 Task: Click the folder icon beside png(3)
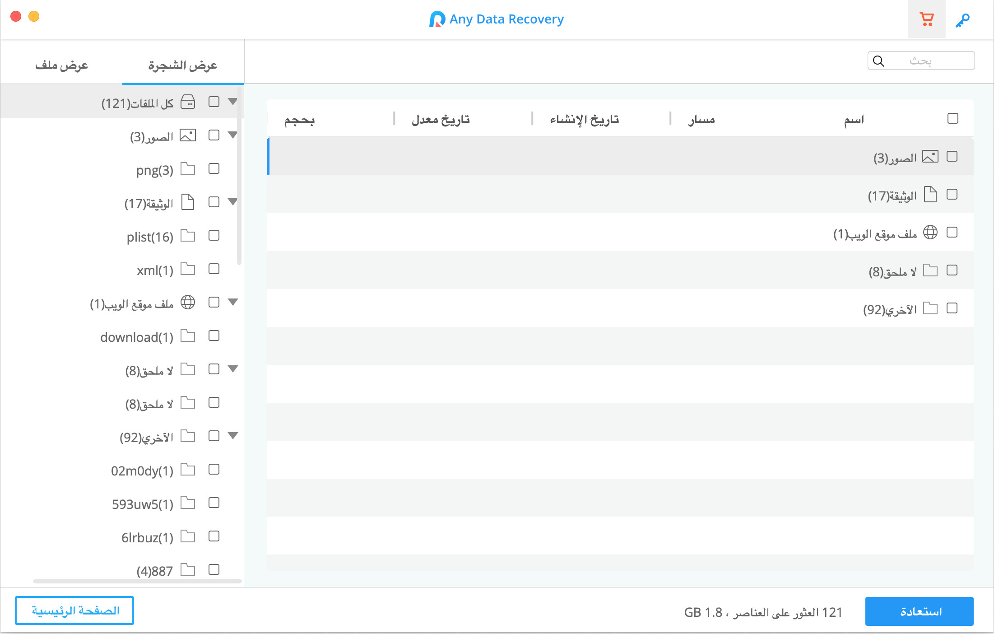click(188, 169)
